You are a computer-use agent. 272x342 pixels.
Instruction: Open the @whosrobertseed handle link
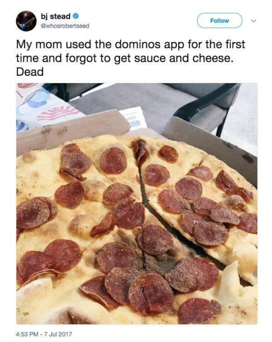(x=65, y=26)
